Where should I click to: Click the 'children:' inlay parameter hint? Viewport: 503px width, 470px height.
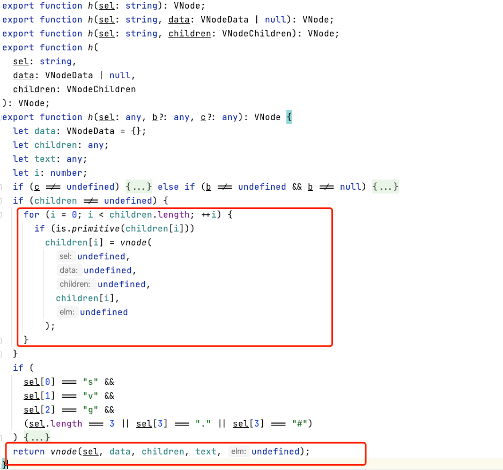tap(75, 285)
